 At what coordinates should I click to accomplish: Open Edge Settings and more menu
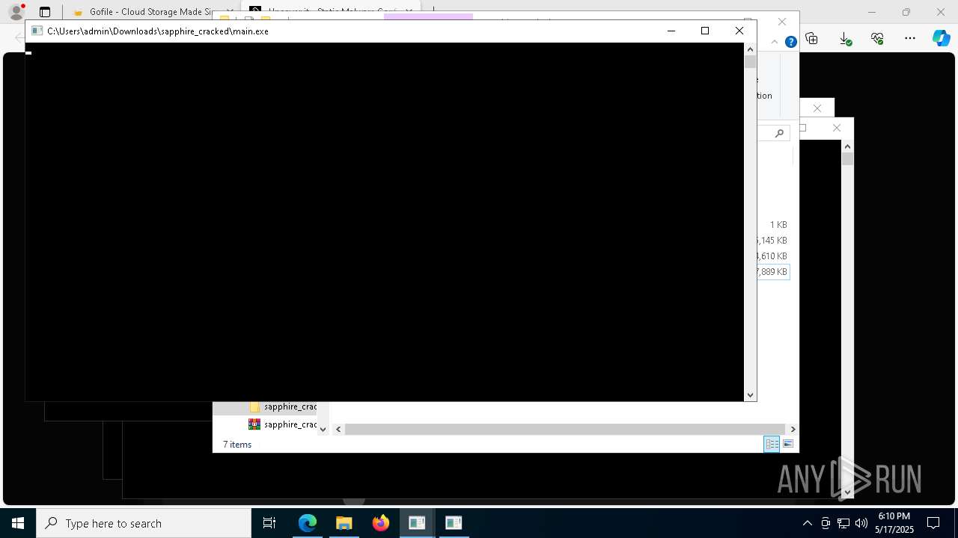coord(910,38)
